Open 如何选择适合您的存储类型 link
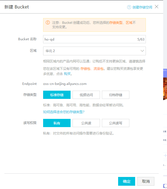This screenshot has height=189, width=167. pos(64,112)
